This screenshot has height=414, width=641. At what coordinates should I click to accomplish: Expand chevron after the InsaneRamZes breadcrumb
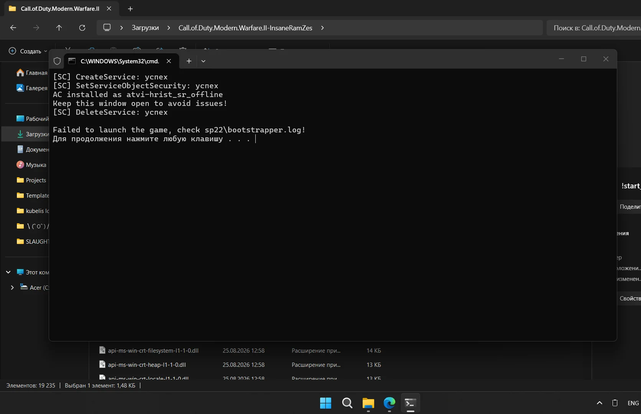pyautogui.click(x=322, y=28)
